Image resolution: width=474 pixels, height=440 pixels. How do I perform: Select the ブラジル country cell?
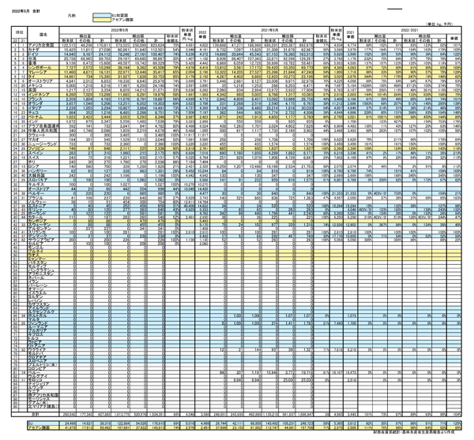[x=43, y=198]
